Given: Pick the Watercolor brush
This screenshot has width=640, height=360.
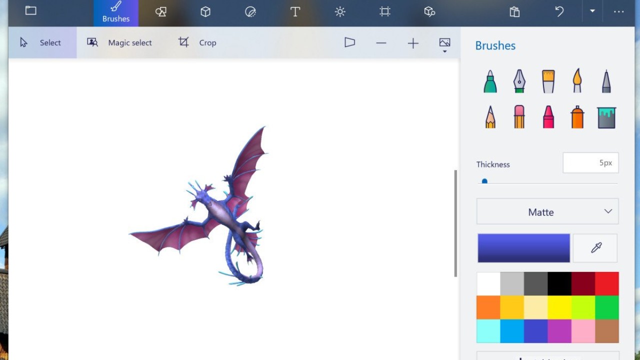Looking at the screenshot, I should coord(577,81).
